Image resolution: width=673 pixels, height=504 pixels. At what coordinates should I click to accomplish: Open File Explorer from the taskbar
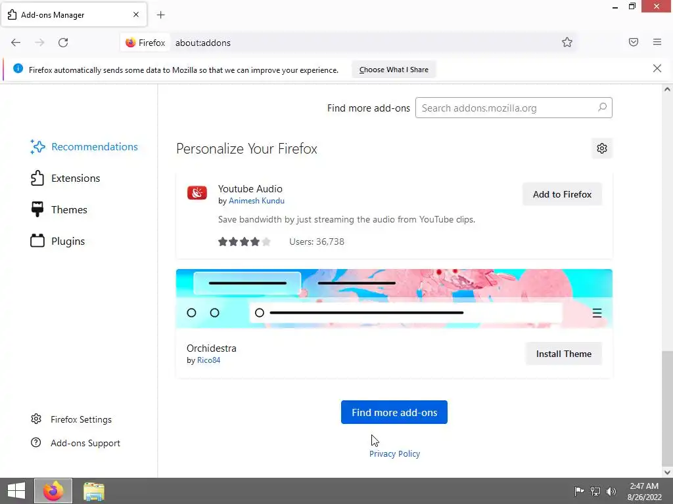93,491
